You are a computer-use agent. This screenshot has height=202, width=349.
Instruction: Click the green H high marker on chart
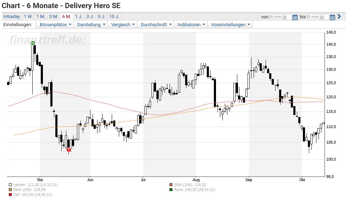click(33, 43)
